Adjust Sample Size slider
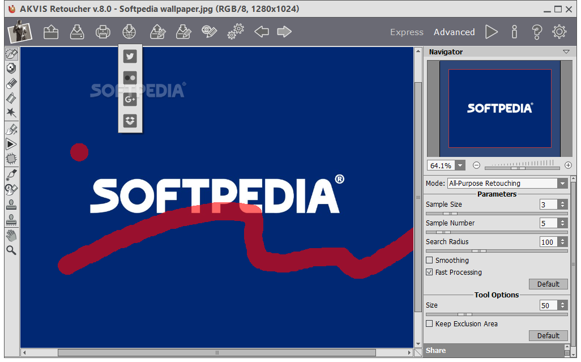Image resolution: width=581 pixels, height=362 pixels. tap(450, 214)
